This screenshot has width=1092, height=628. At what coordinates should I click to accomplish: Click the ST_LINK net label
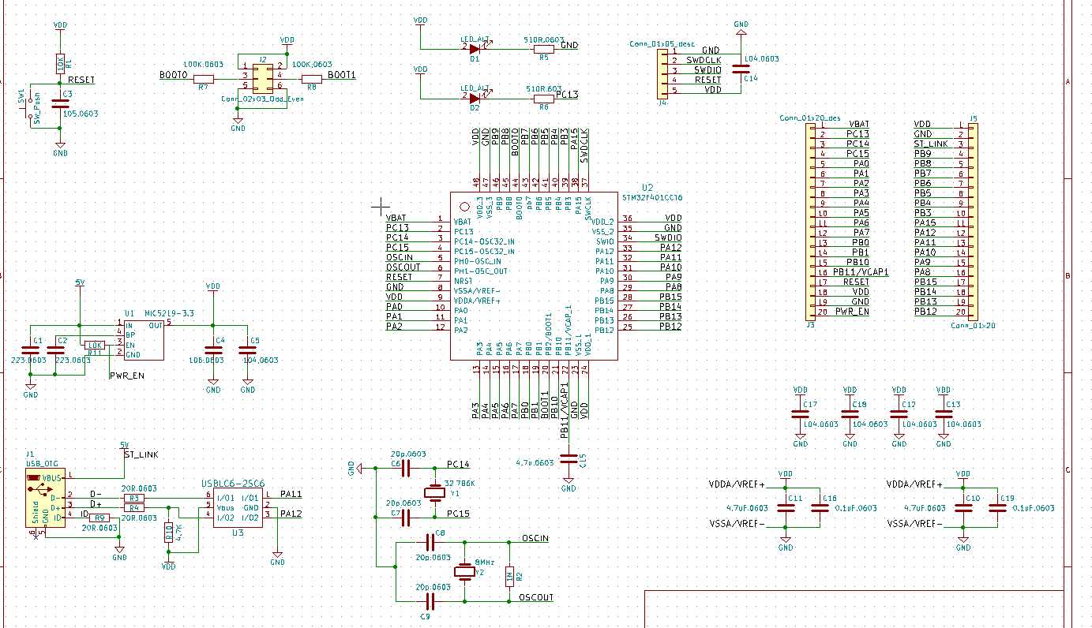[x=141, y=454]
